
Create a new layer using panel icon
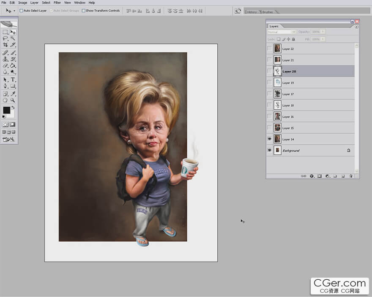[x=343, y=176]
